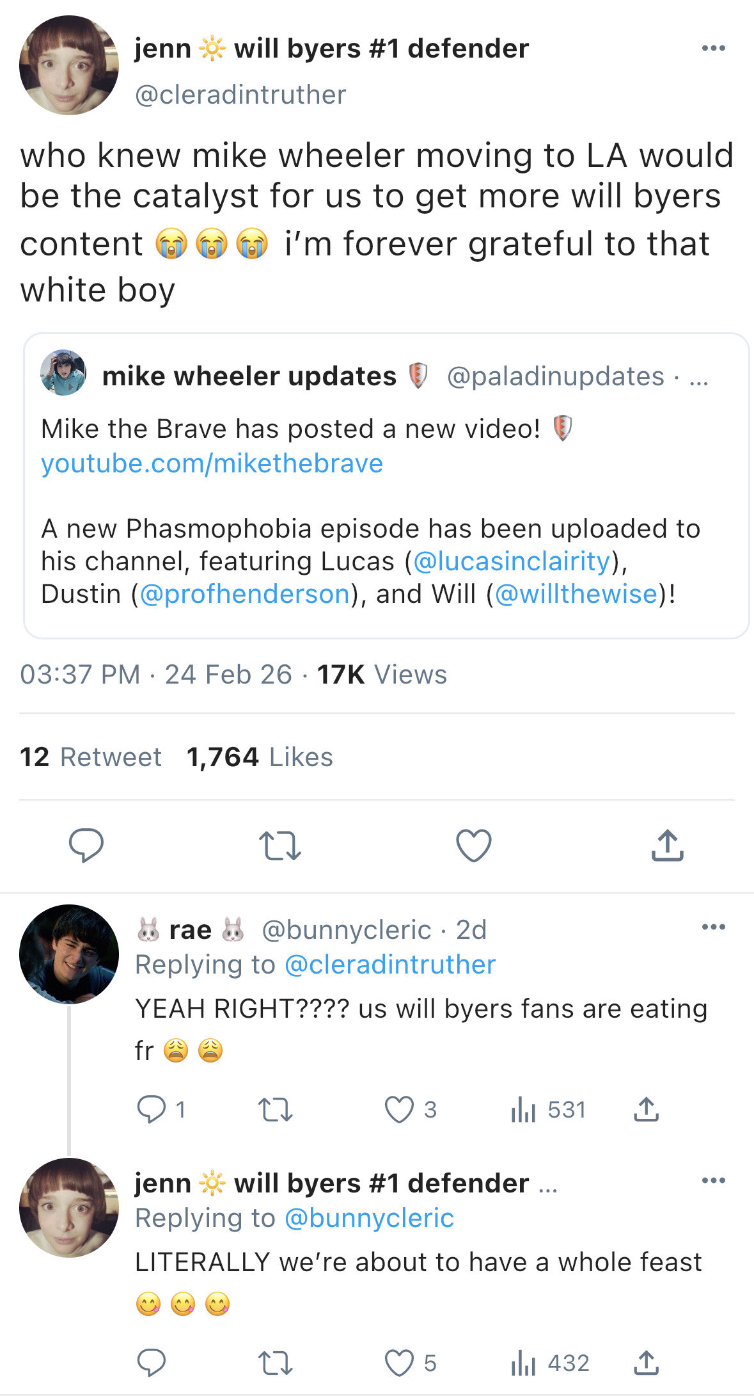The width and height of the screenshot is (754, 1396).
Task: Open more options on rae's reply
Action: click(713, 927)
